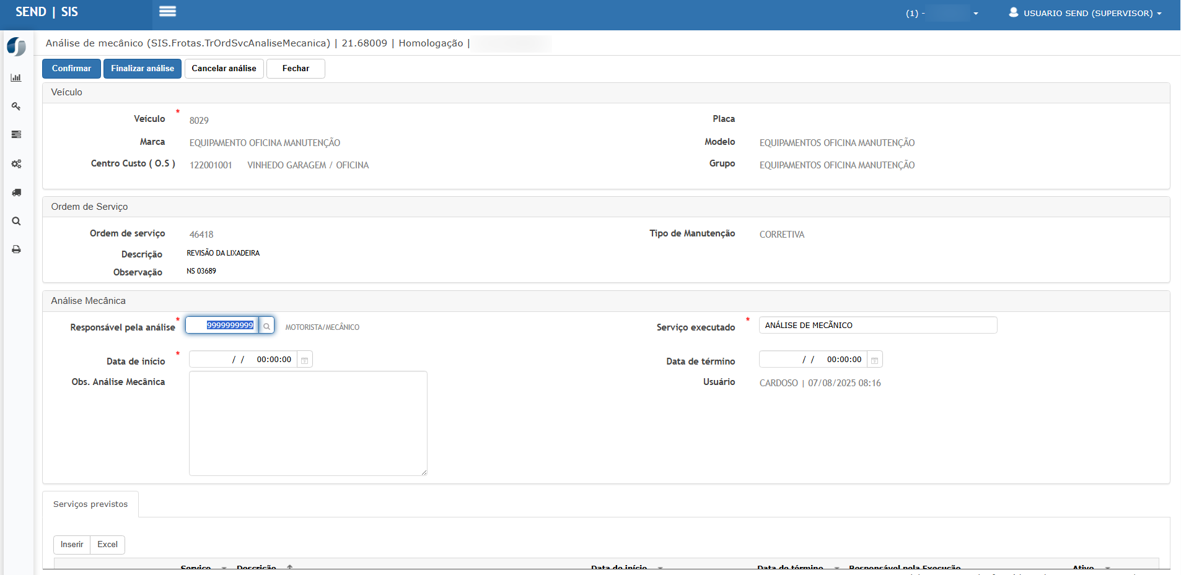Click Cancelar análise button
The width and height of the screenshot is (1181, 575).
click(224, 69)
